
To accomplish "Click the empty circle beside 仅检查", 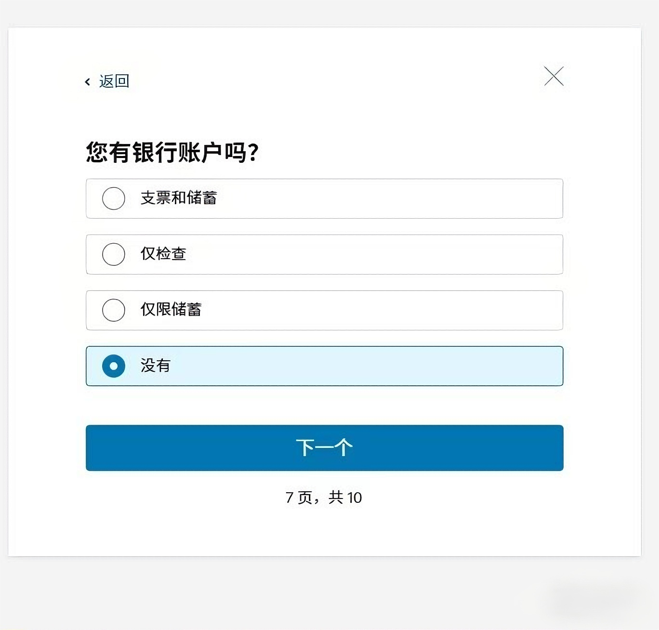I will point(114,254).
